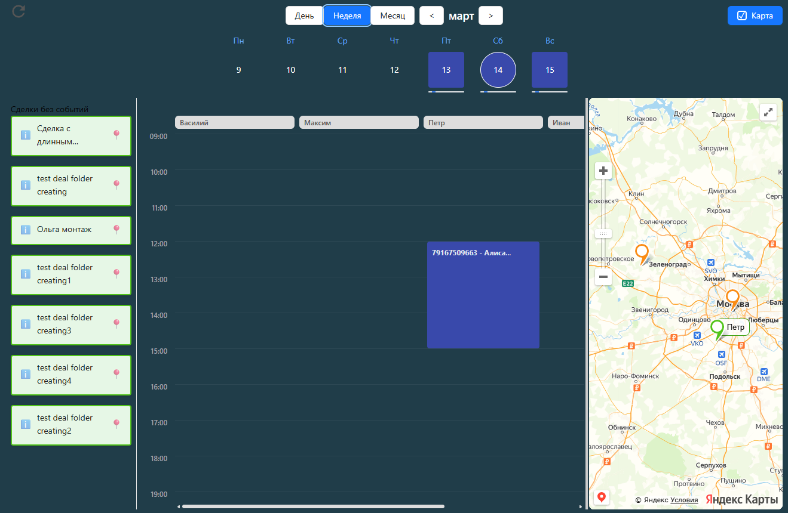Click the map zoom slider handle

pyautogui.click(x=603, y=234)
